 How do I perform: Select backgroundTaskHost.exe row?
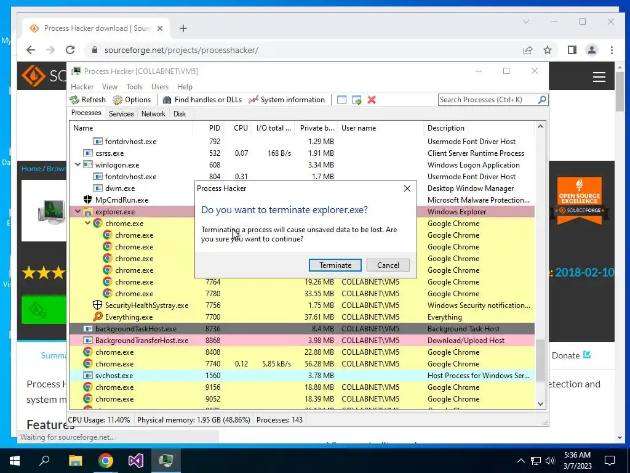(302, 329)
